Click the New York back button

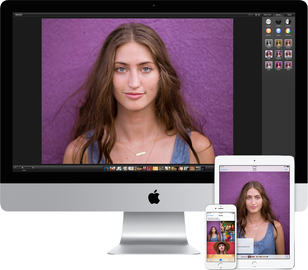[x=18, y=15]
